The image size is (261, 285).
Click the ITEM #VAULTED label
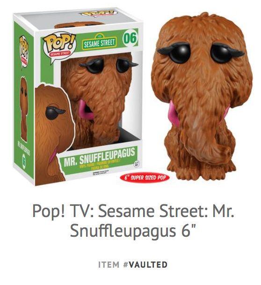tap(133, 264)
